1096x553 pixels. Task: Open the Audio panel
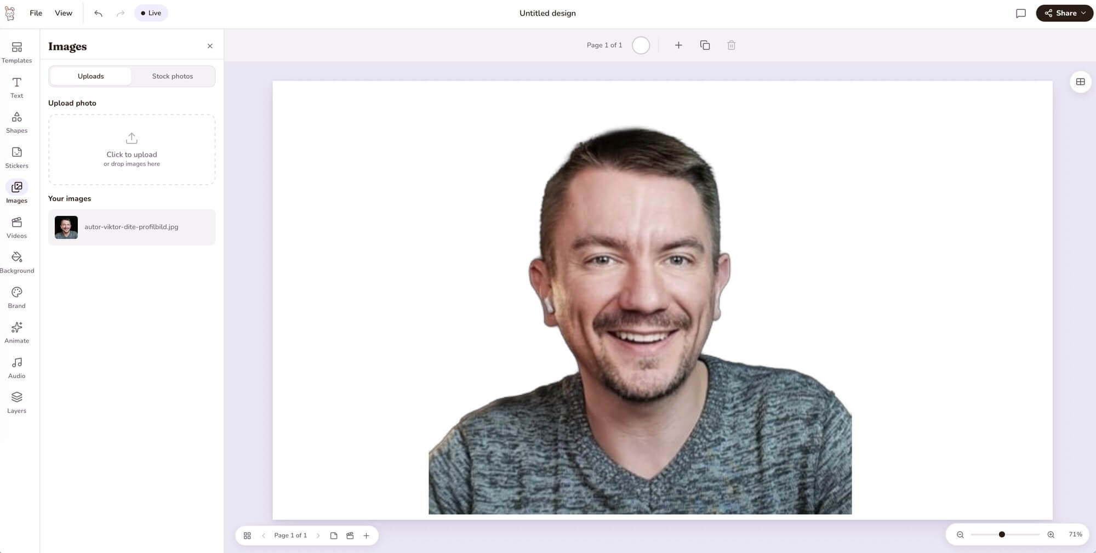coord(16,368)
